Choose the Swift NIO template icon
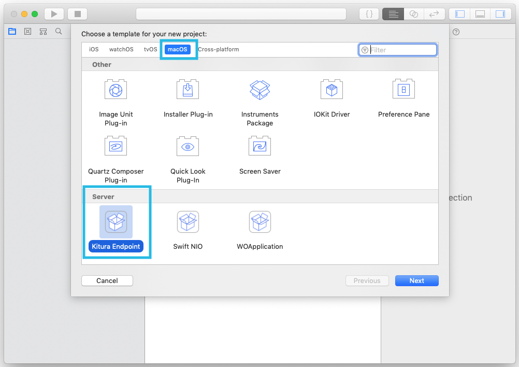This screenshot has height=367, width=519. coord(188,221)
